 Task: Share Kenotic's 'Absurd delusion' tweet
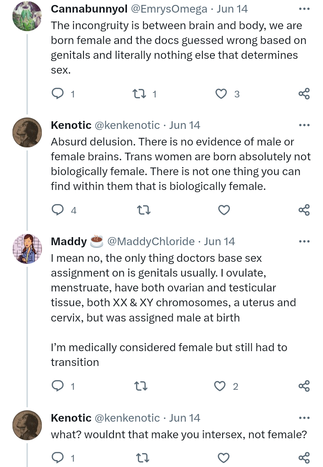click(x=304, y=210)
